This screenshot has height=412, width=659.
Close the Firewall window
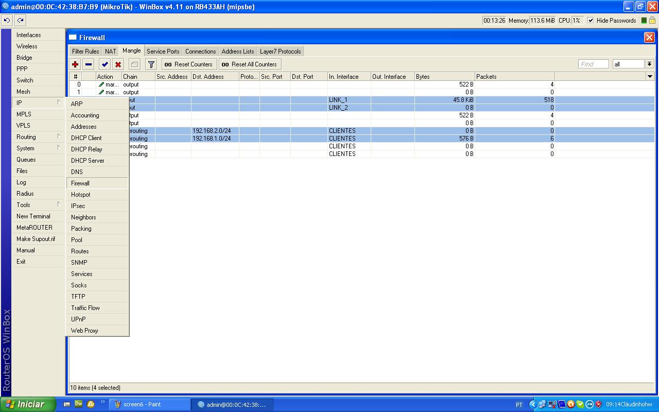(649, 37)
